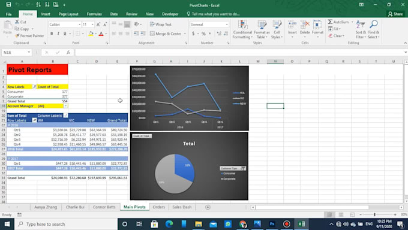408x230 pixels.
Task: Open the borders dropdown
Action: (x=83, y=34)
